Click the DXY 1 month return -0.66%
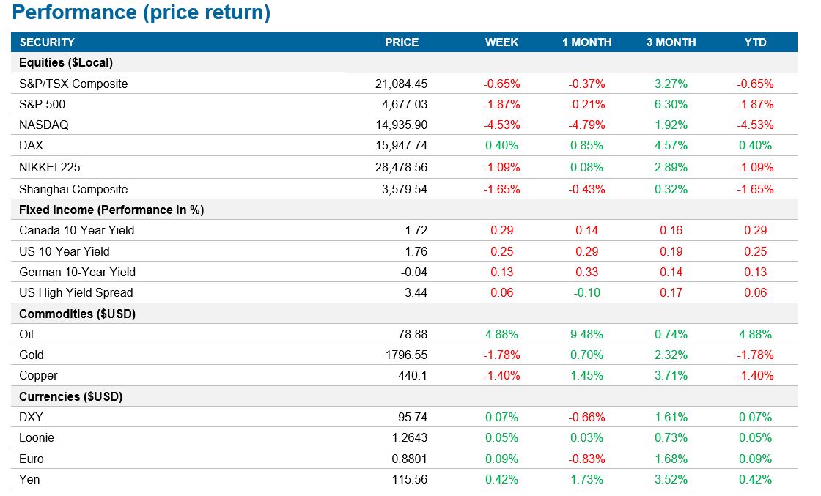Screen dimensions: 821x496 pyautogui.click(x=587, y=417)
